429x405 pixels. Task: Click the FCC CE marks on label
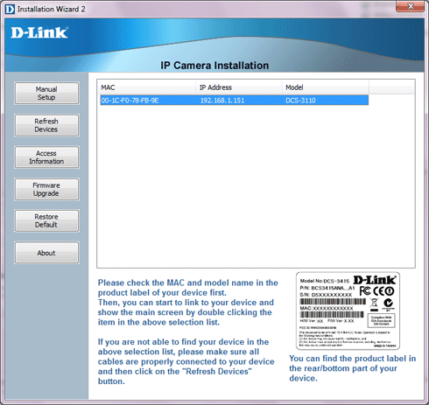pyautogui.click(x=376, y=291)
